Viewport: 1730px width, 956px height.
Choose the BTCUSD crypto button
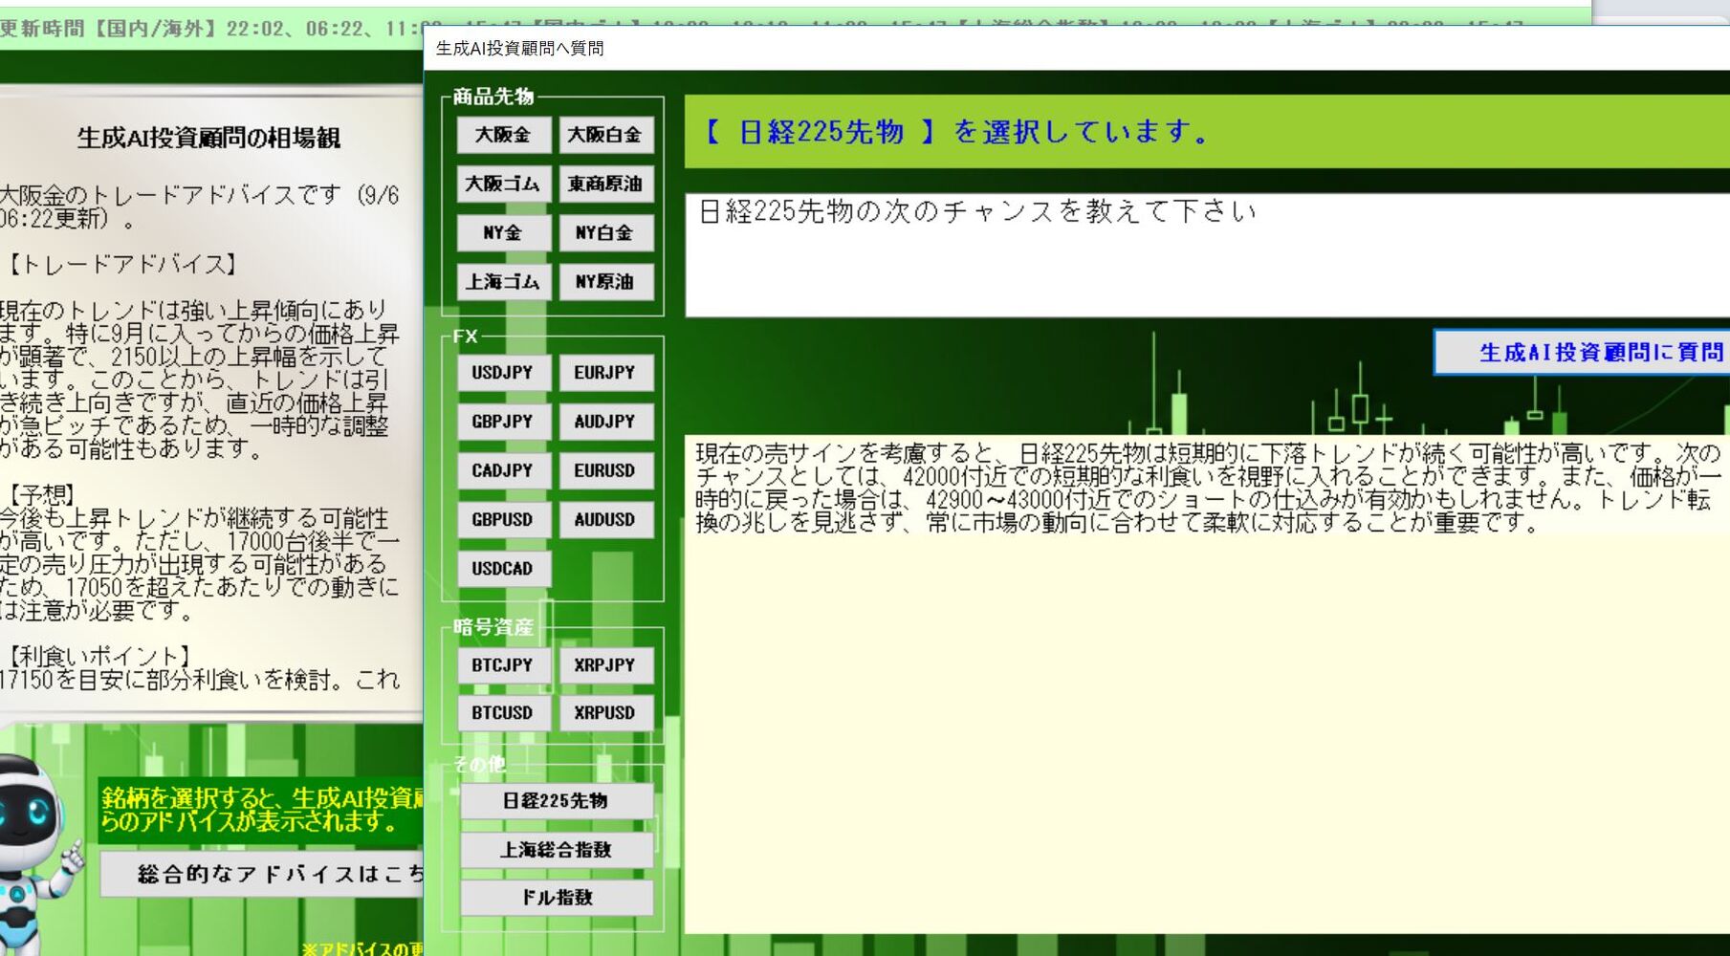[x=503, y=713]
